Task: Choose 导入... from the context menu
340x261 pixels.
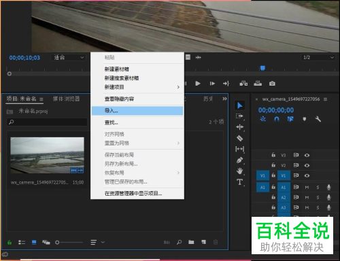Action: tap(137, 111)
